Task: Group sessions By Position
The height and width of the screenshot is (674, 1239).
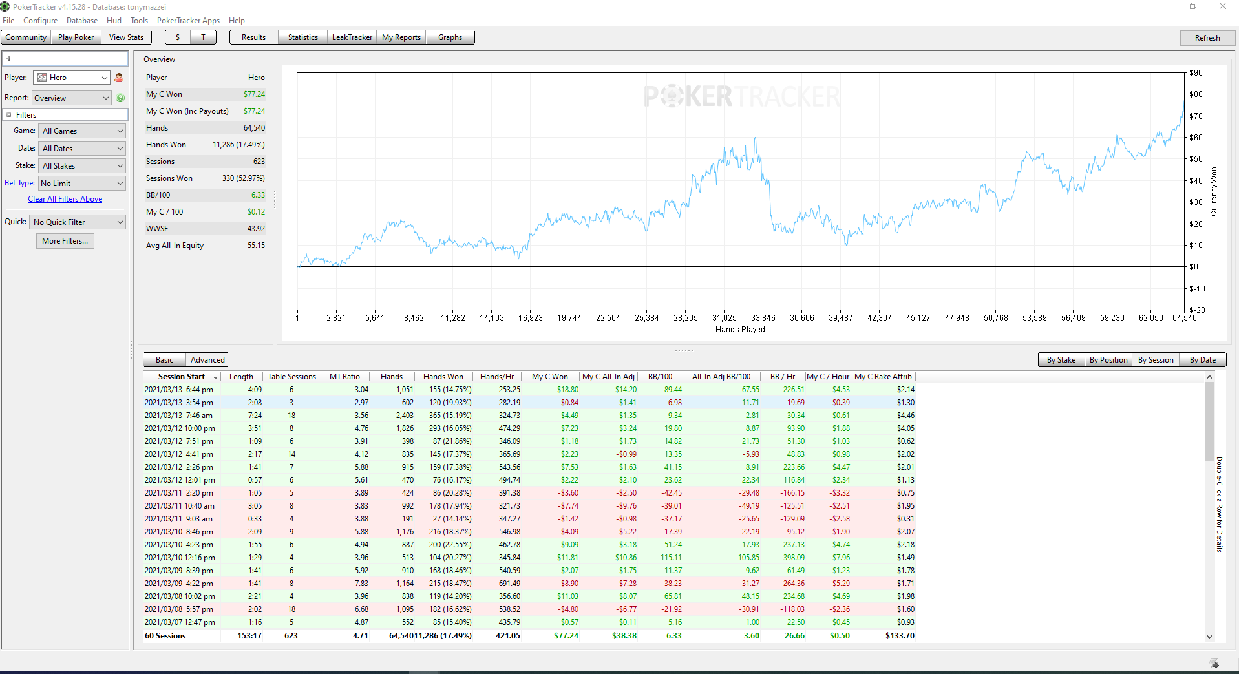Action: 1108,360
